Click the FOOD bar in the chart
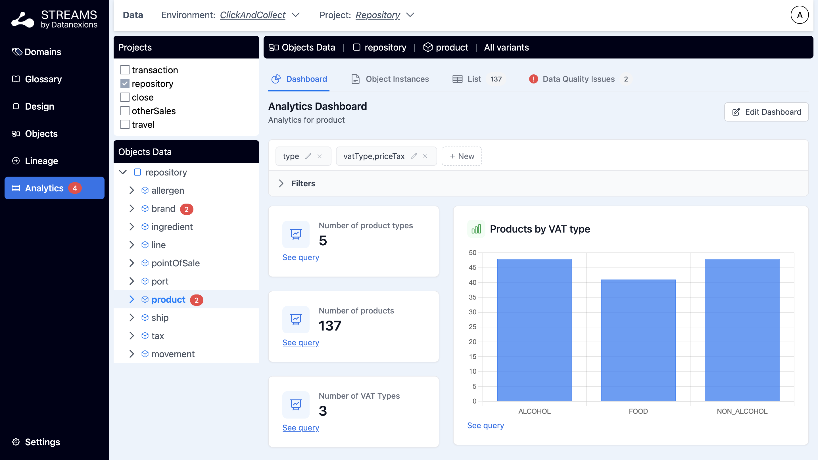The image size is (818, 460). click(x=638, y=340)
